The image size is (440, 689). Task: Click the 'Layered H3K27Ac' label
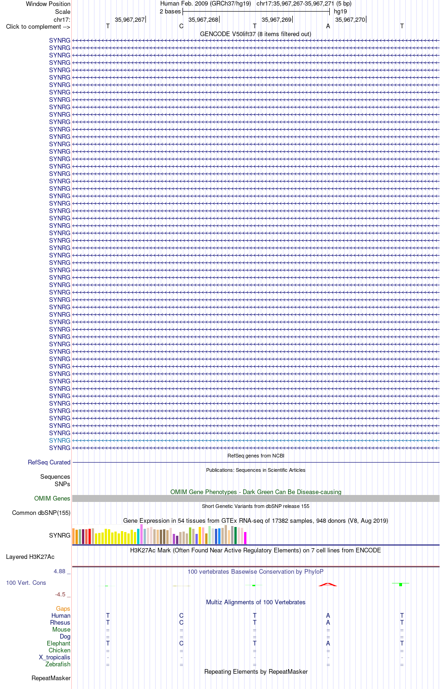(x=30, y=557)
